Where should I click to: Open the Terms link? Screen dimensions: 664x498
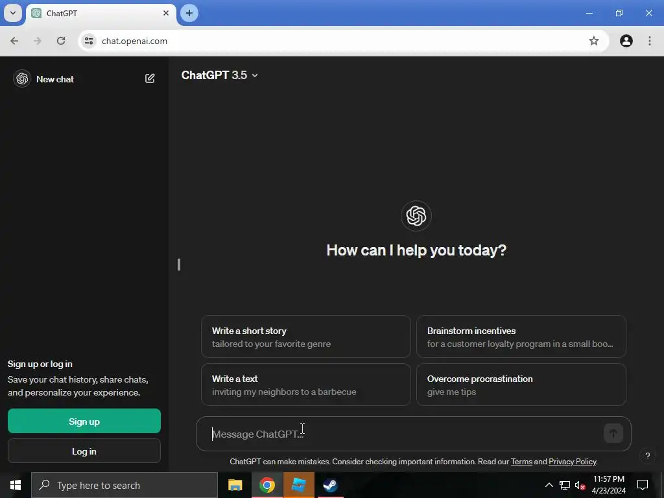pyautogui.click(x=521, y=462)
